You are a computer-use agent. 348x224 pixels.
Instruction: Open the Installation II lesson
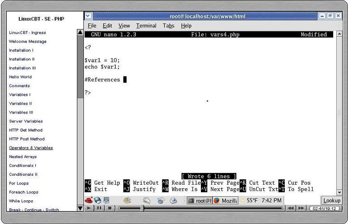(x=22, y=59)
